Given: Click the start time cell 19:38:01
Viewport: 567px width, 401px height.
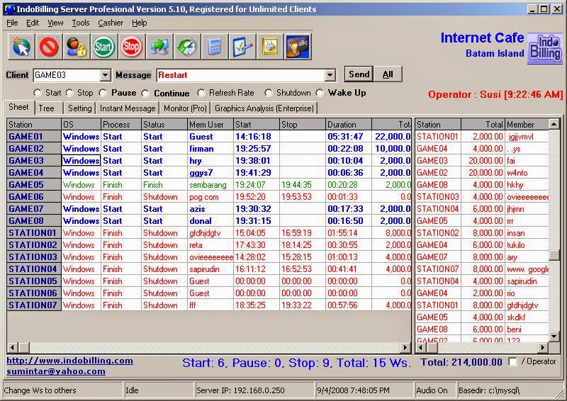Looking at the screenshot, I should 257,161.
